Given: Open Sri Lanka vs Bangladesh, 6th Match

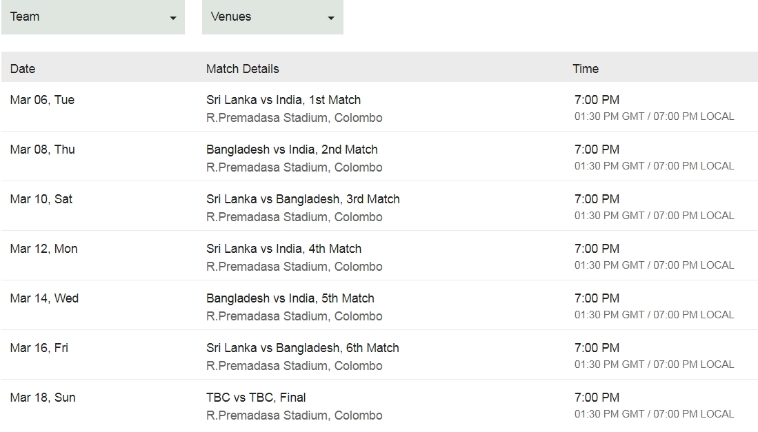Looking at the screenshot, I should 303,349.
